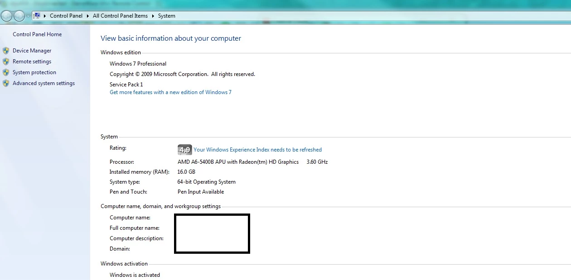571x280 pixels.
Task: Open Advanced system settings link
Action: pos(44,83)
